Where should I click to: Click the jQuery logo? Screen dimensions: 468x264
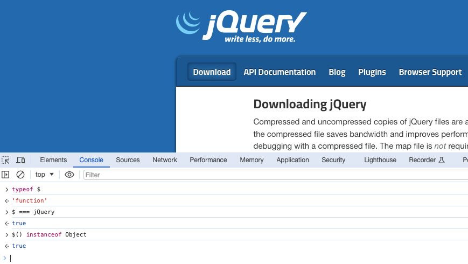(x=241, y=26)
